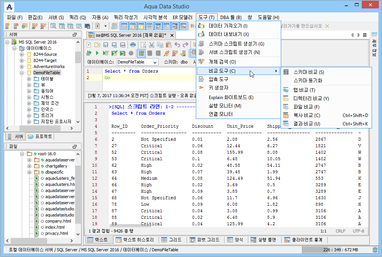Click the Print icon in editor toolbar
This screenshot has width=382, height=257.
point(133,45)
